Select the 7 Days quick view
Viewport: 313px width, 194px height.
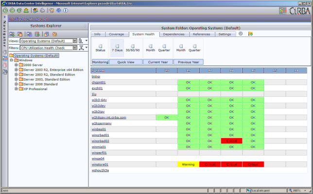point(117,48)
